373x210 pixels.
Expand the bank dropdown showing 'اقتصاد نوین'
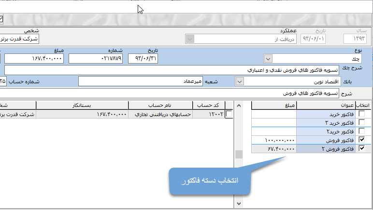240,82
